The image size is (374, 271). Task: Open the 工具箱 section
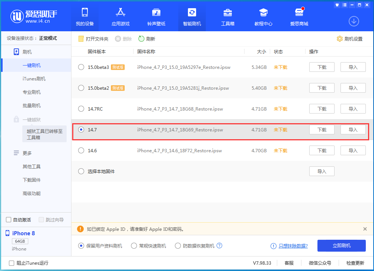coord(228,17)
